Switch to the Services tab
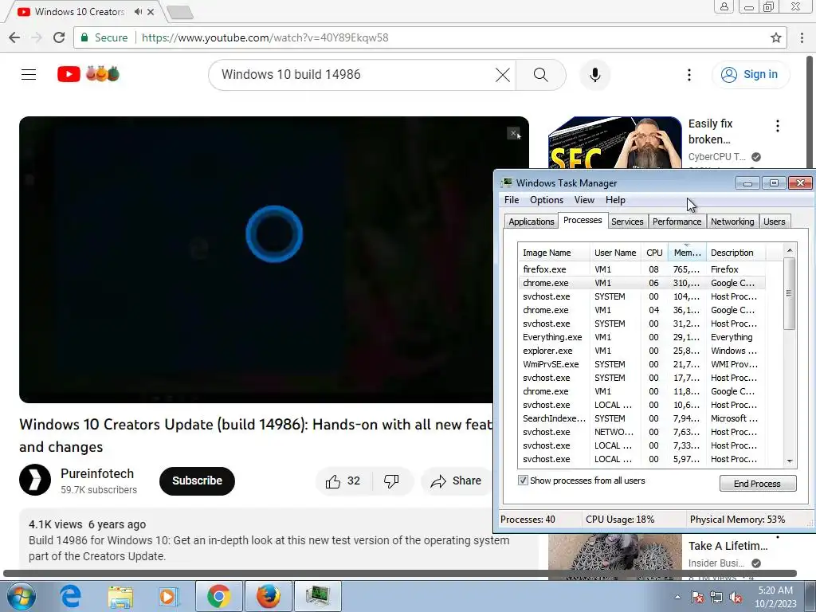The height and width of the screenshot is (612, 816). click(627, 222)
